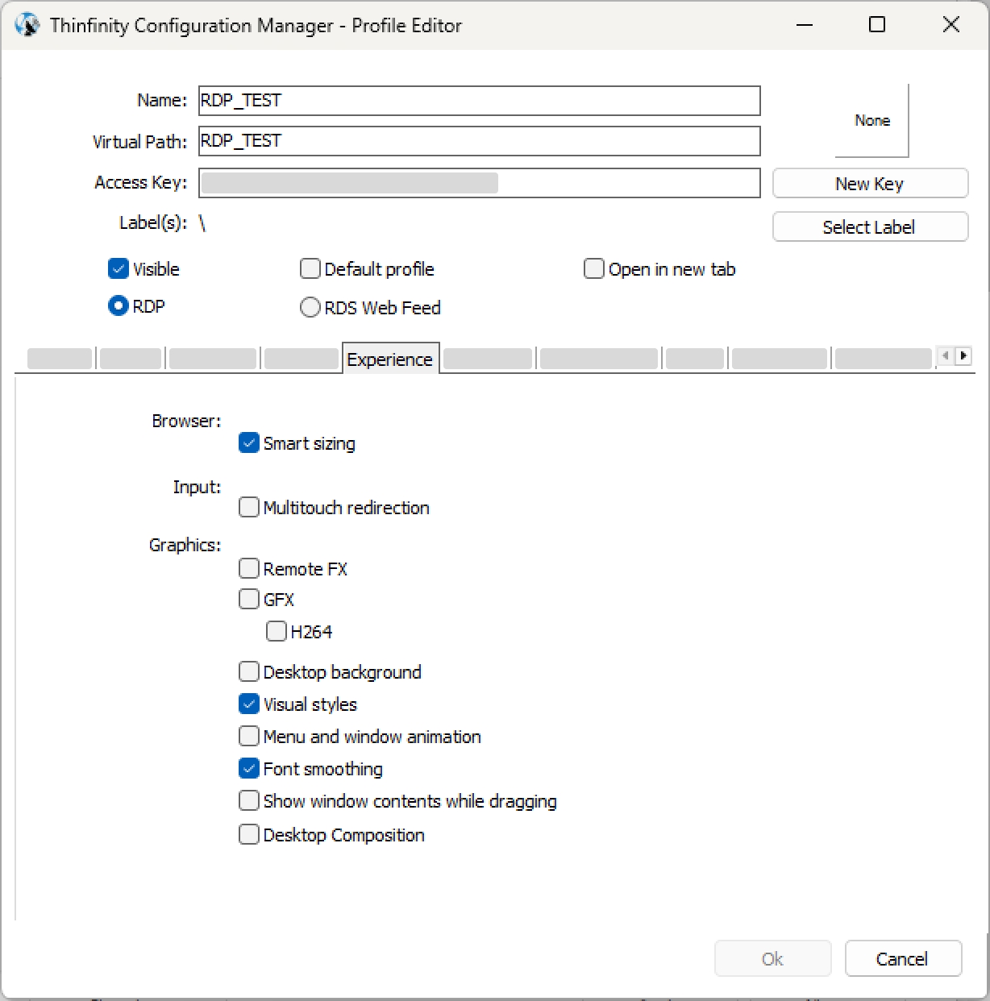This screenshot has height=1001, width=990.
Task: Select the RDP radio button
Action: tap(119, 306)
